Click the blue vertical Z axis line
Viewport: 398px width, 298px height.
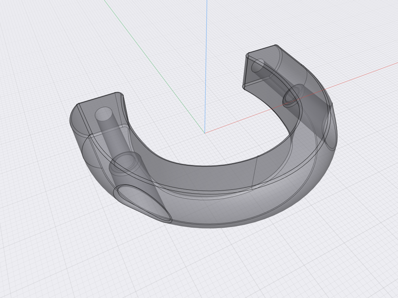pyautogui.click(x=206, y=63)
